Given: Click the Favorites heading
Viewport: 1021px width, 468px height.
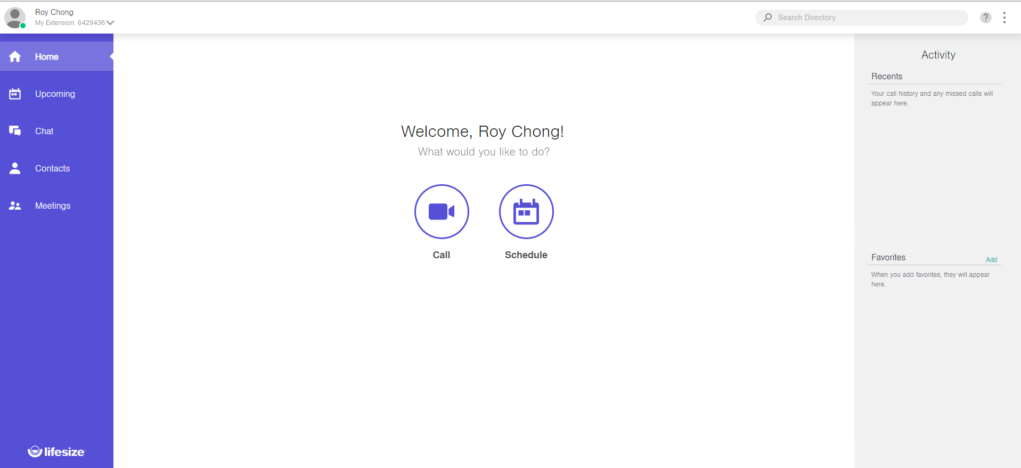Looking at the screenshot, I should coord(888,258).
